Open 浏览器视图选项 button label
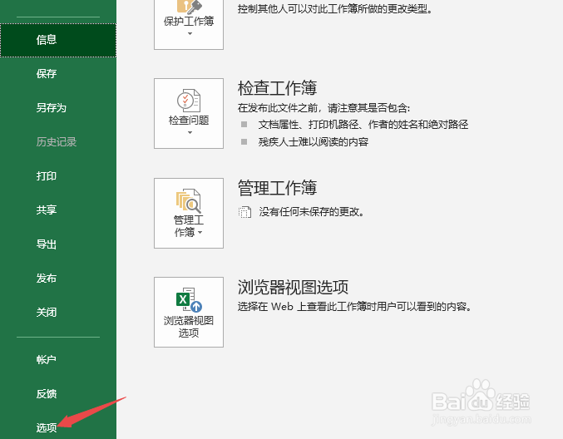 189,327
